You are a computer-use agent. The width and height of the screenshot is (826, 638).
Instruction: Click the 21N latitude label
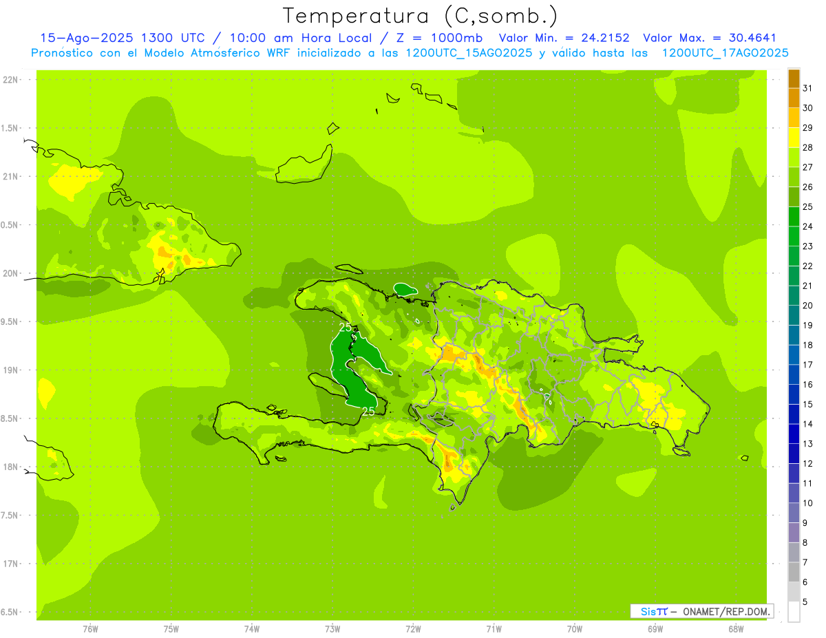click(x=10, y=176)
